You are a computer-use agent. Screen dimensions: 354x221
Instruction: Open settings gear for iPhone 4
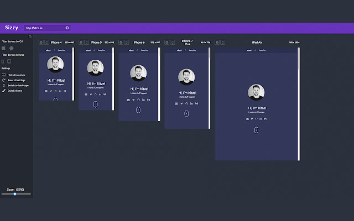point(41,42)
